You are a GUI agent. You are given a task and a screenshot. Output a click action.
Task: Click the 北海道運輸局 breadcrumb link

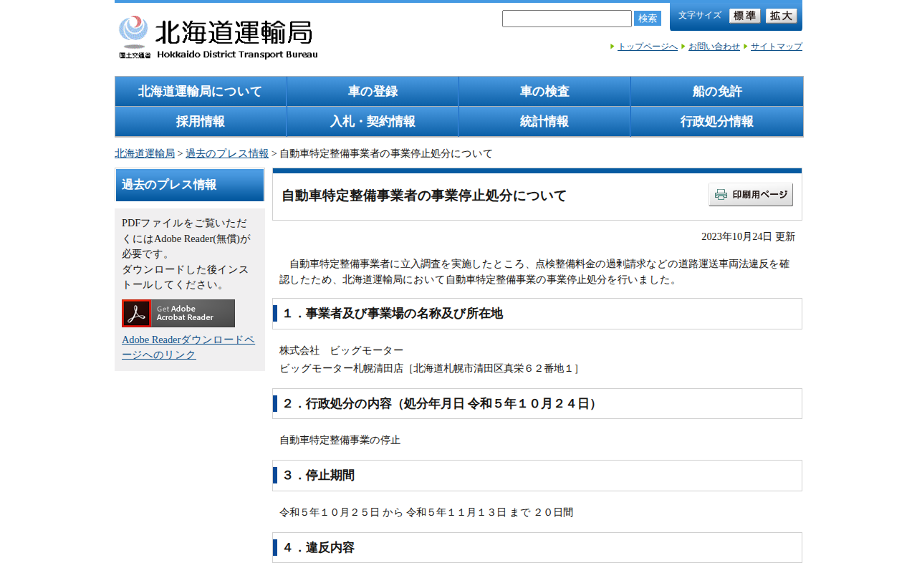(145, 153)
